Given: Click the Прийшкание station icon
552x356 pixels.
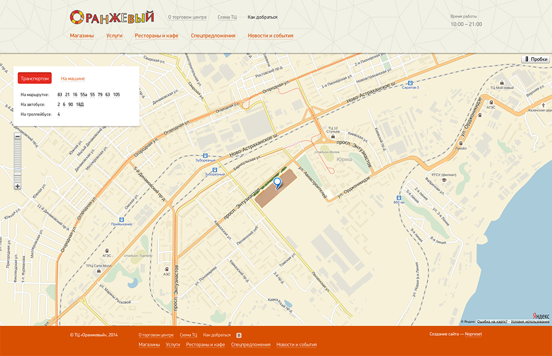Looking at the screenshot, I should [121, 219].
